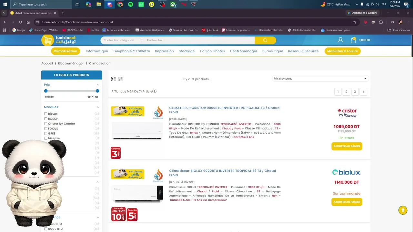Image resolution: width=413 pixels, height=232 pixels.
Task: Open the Impression menu
Action: (164, 51)
